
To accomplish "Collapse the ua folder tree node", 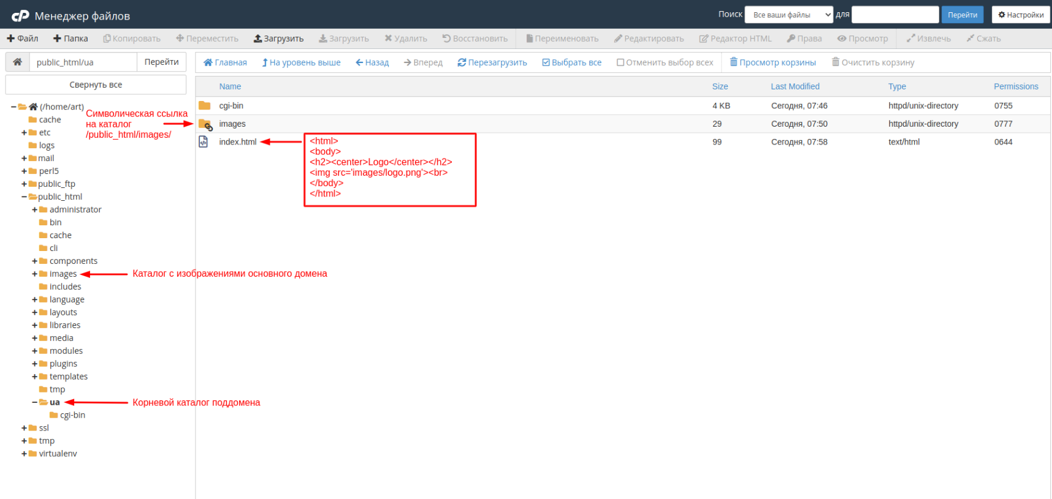I will pos(35,403).
